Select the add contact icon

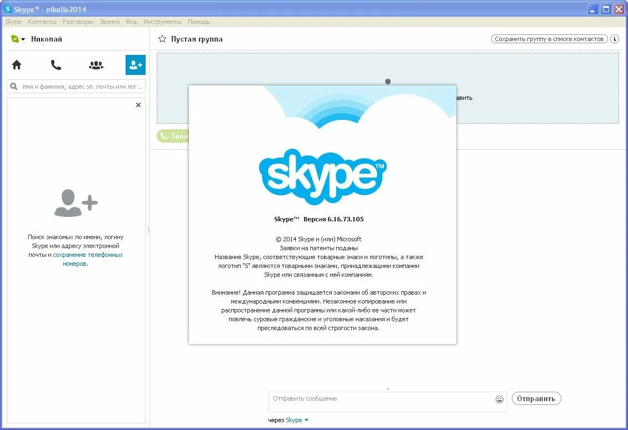click(x=136, y=65)
